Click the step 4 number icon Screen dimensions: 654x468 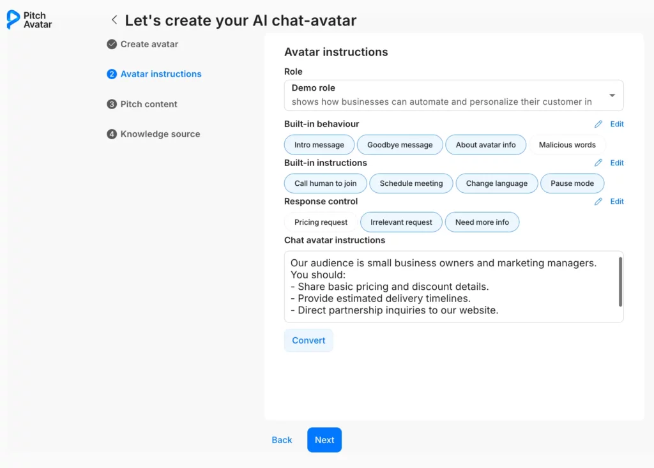112,134
